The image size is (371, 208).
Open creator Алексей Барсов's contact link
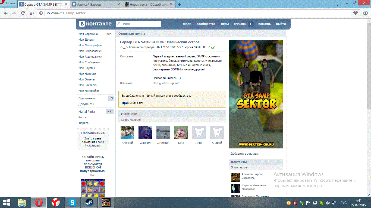tap(252, 174)
